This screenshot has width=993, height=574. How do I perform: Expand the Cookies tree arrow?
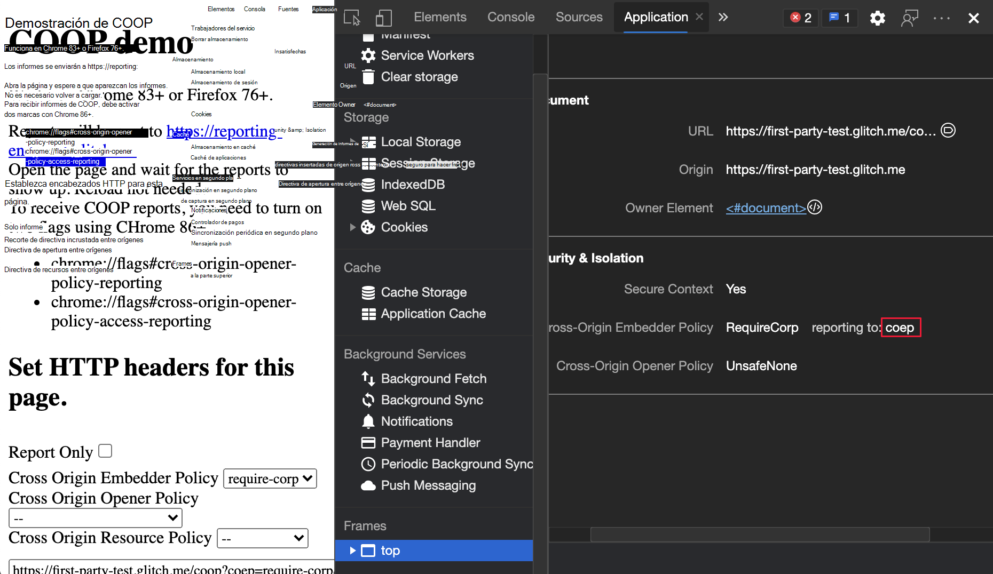(x=352, y=227)
